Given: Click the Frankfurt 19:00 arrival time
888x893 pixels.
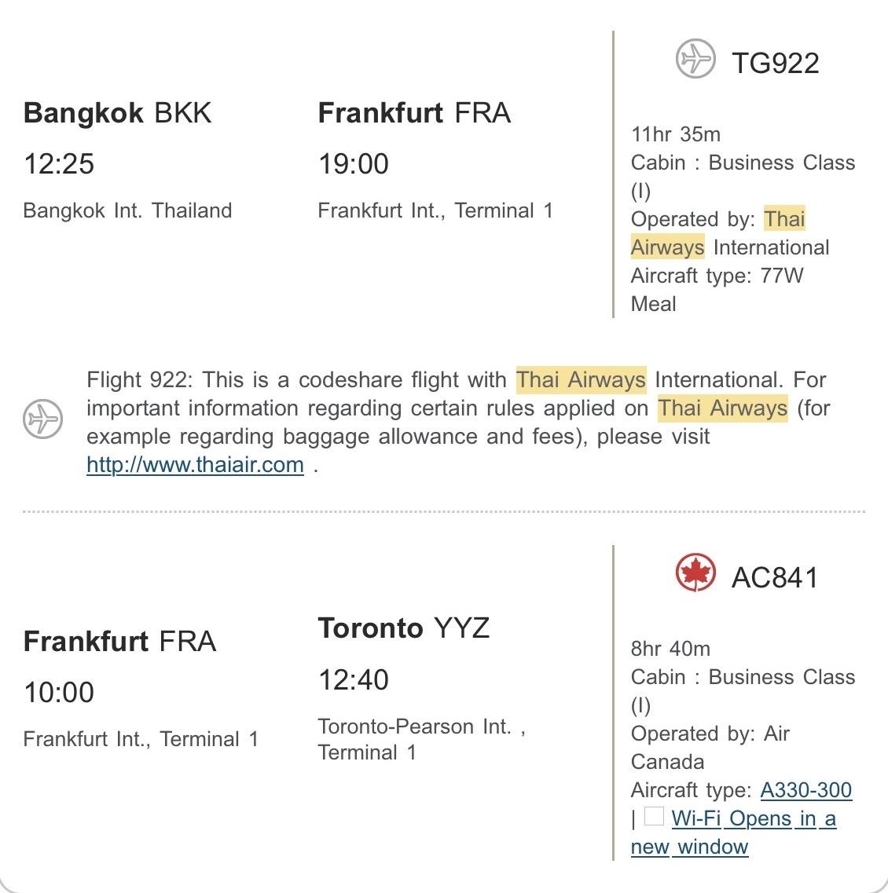Looking at the screenshot, I should [354, 164].
